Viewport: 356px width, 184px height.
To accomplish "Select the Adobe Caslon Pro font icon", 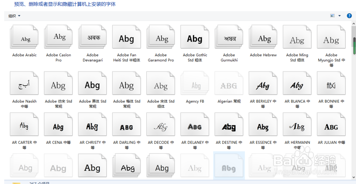I will pyautogui.click(x=58, y=37).
